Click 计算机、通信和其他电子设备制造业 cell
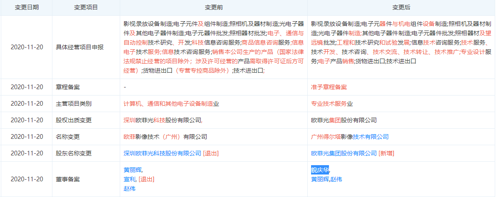The width and height of the screenshot is (496, 197). point(171,104)
